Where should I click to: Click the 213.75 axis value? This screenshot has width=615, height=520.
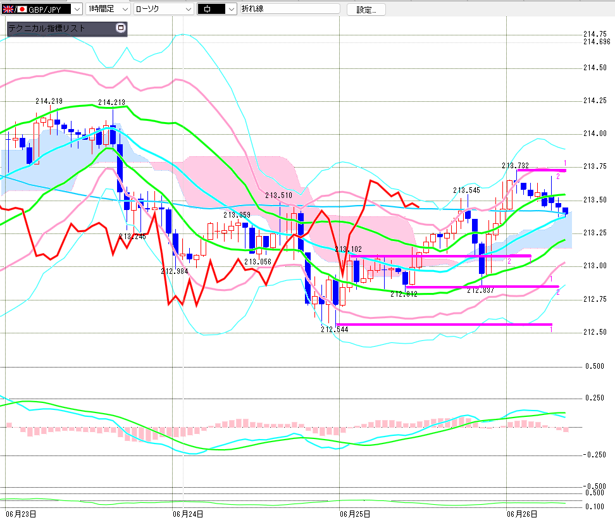pyautogui.click(x=595, y=166)
